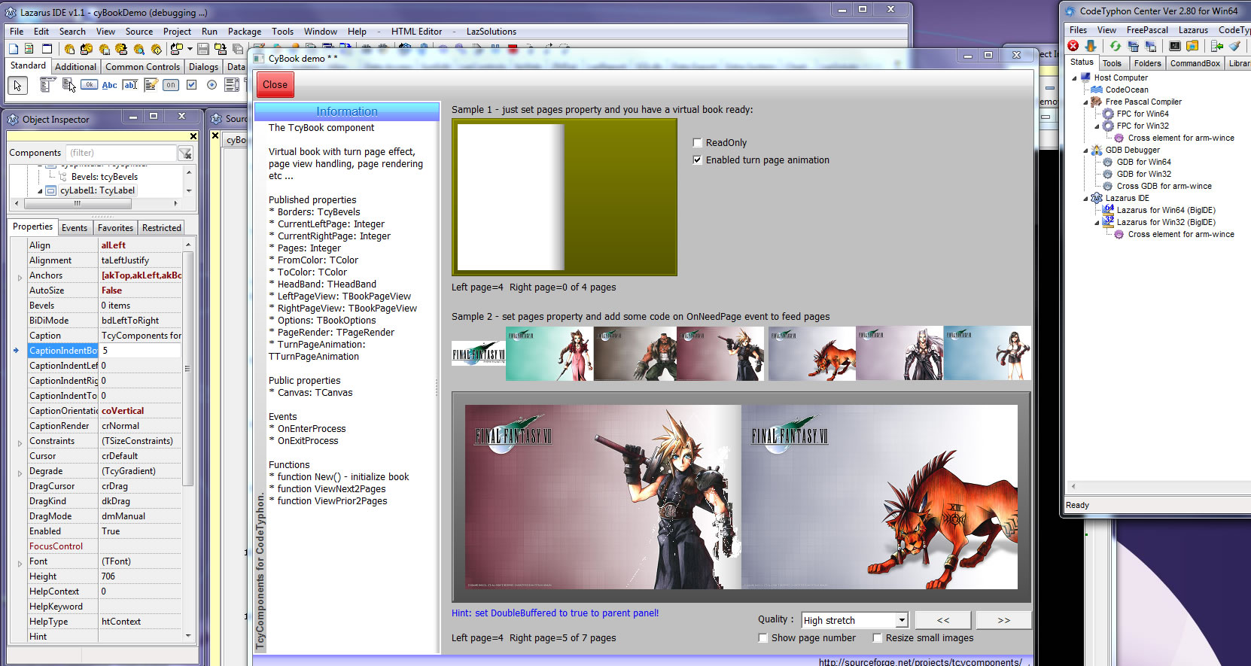Click the Tifa thumbnail in Sample 2 strip
The image size is (1251, 666).
(x=987, y=353)
